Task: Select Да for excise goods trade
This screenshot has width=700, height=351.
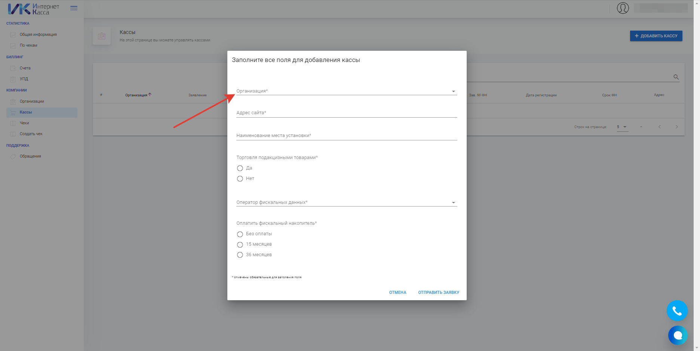Action: click(240, 168)
